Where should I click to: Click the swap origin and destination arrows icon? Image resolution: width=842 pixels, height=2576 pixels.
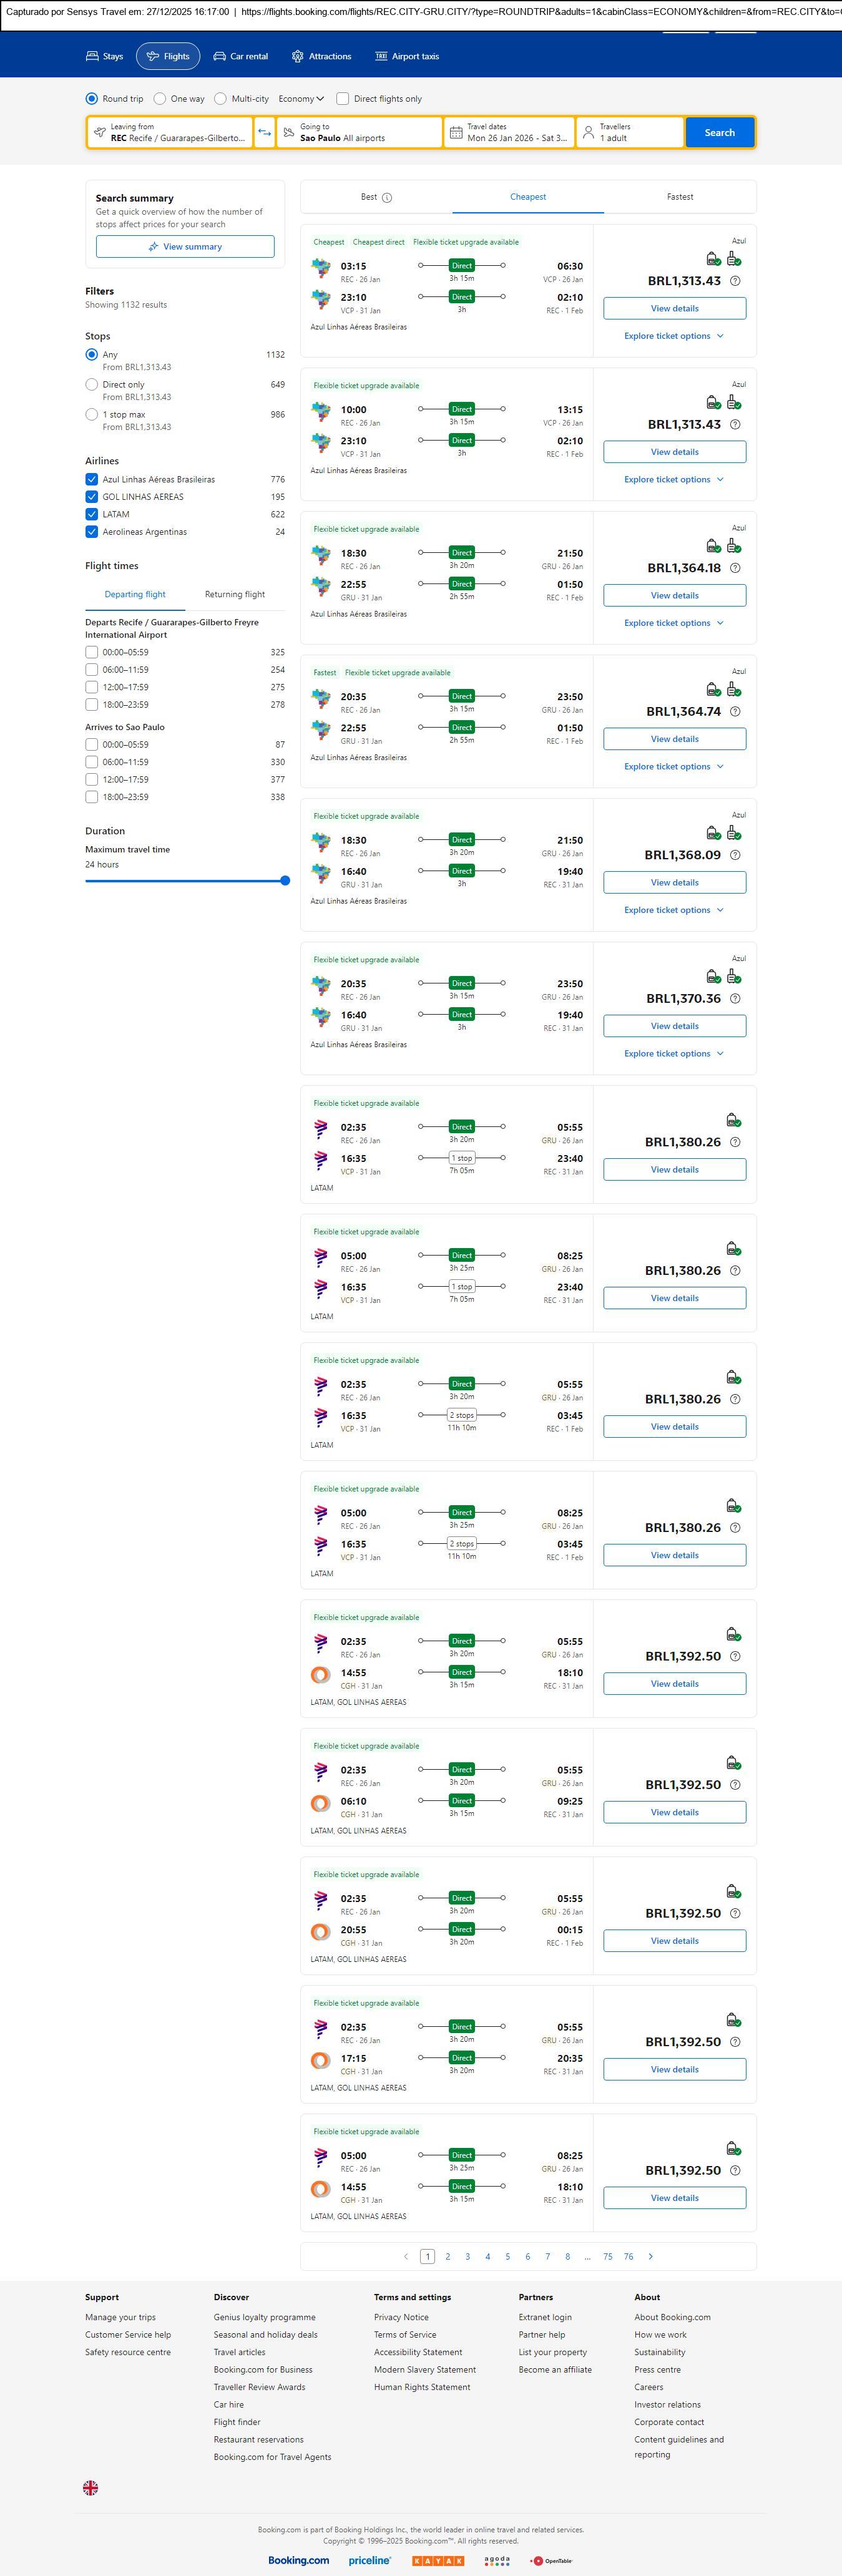264,133
